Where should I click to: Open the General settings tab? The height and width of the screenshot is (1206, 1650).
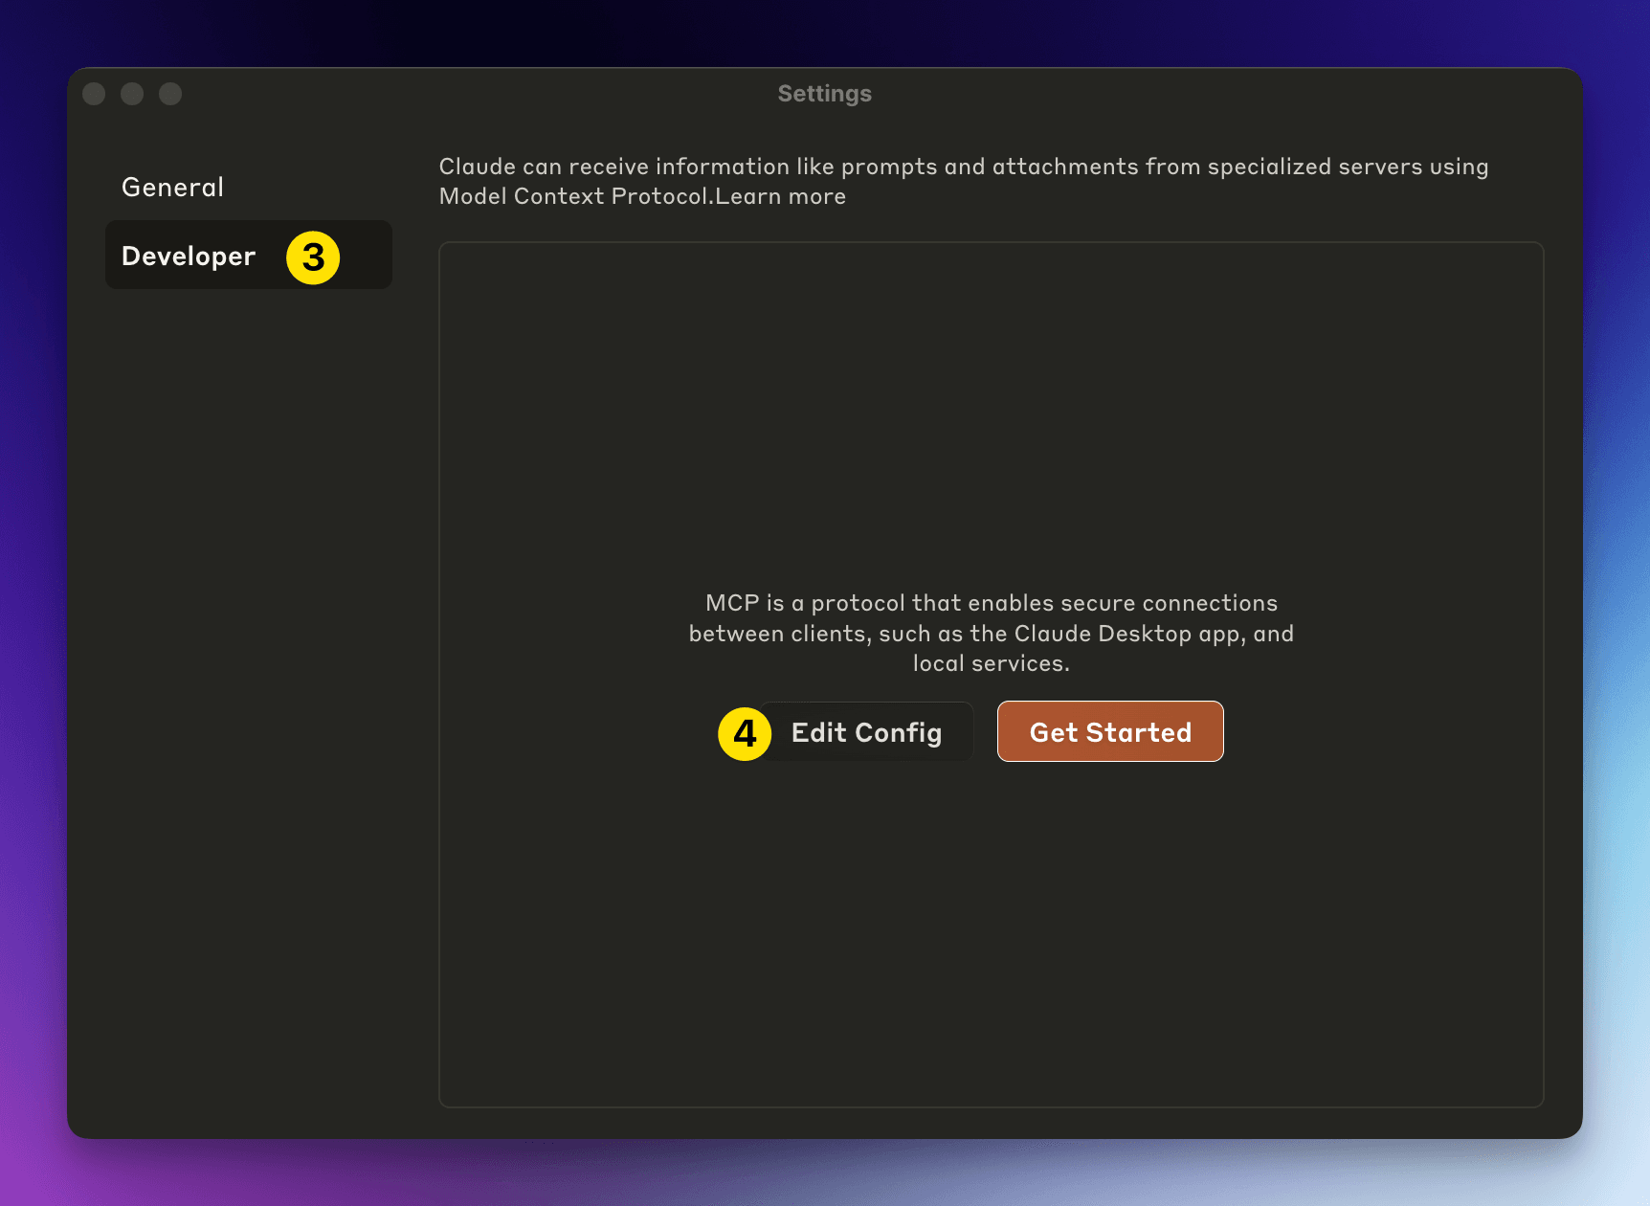coord(248,187)
